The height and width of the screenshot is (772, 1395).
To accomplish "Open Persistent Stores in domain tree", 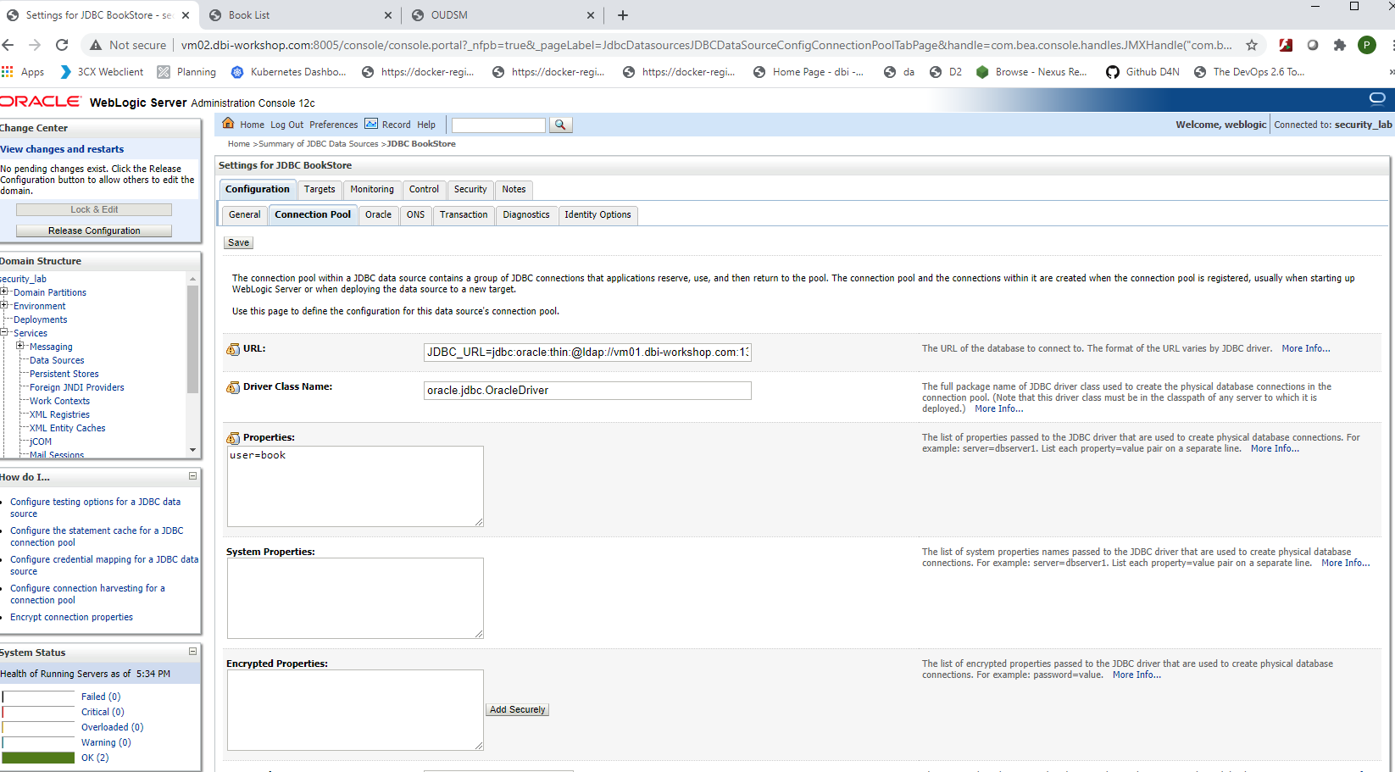I will pos(64,374).
